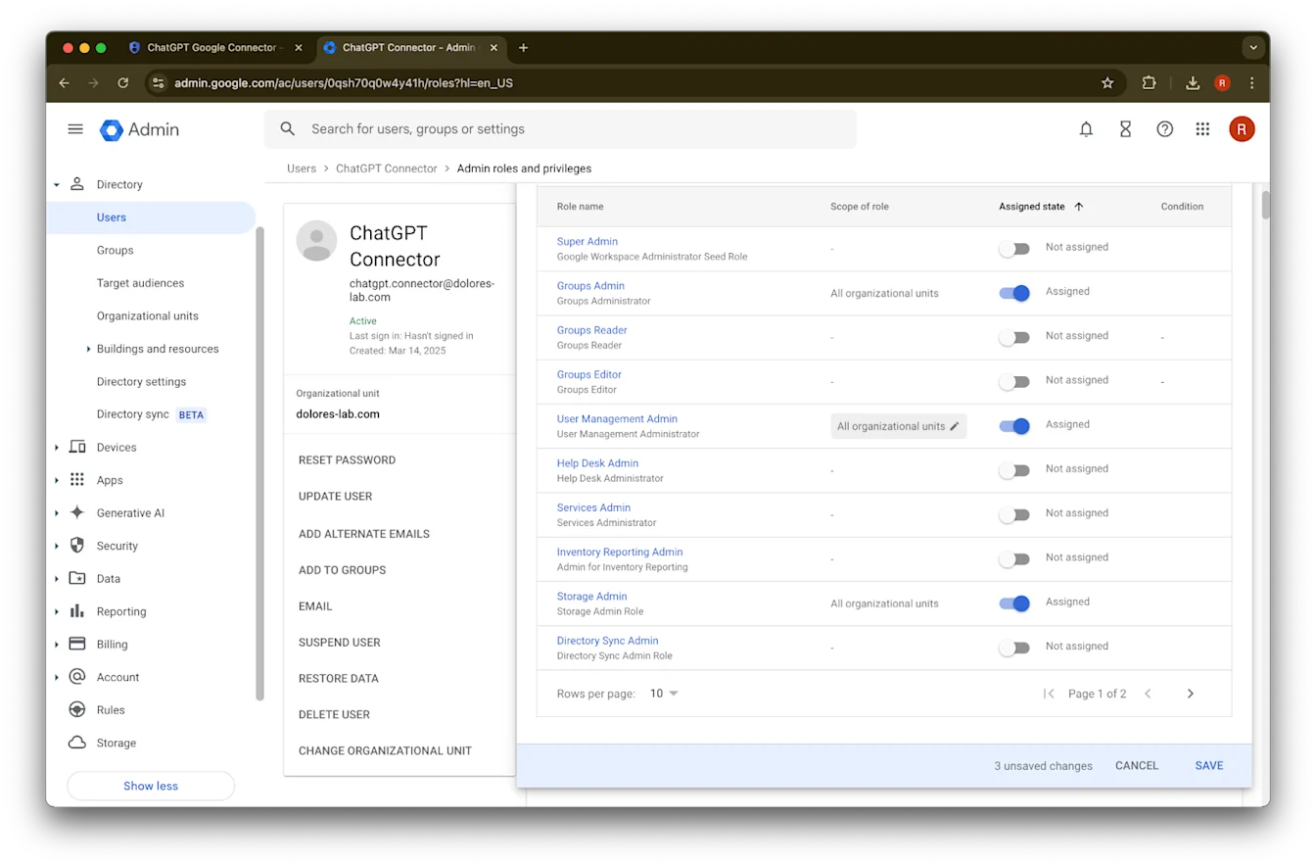The image size is (1316, 867).
Task: Open the Google apps grid icon
Action: point(1202,129)
